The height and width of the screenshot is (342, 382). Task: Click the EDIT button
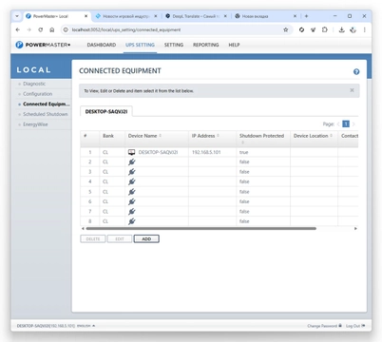(120, 238)
